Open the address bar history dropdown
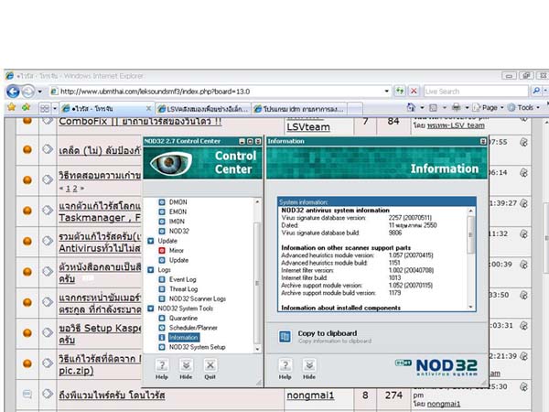The width and height of the screenshot is (549, 412). click(386, 92)
